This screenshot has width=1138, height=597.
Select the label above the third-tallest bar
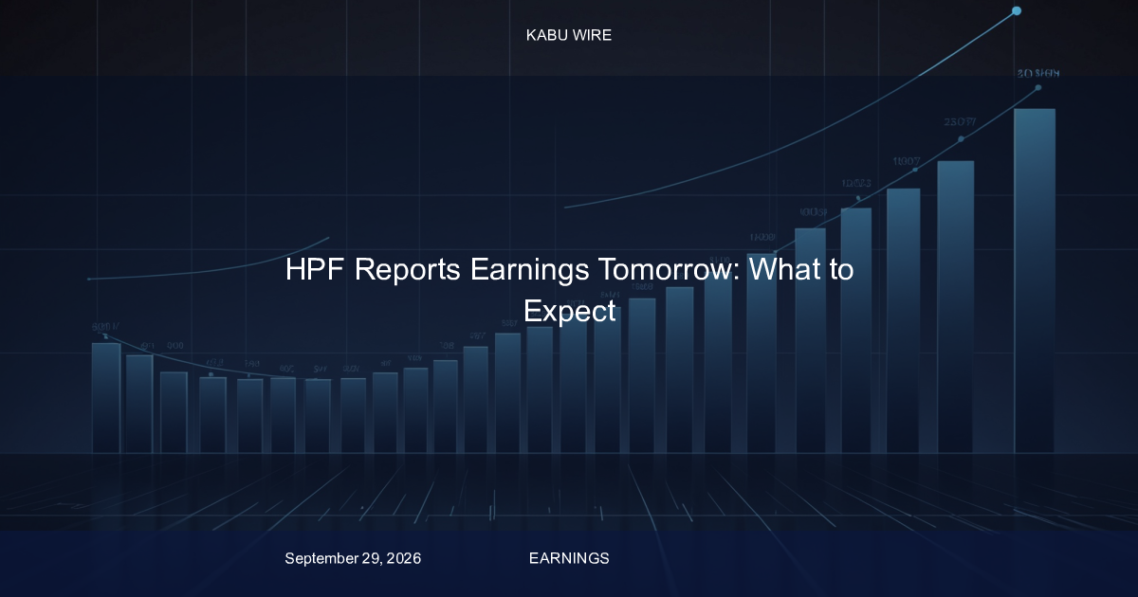906,161
